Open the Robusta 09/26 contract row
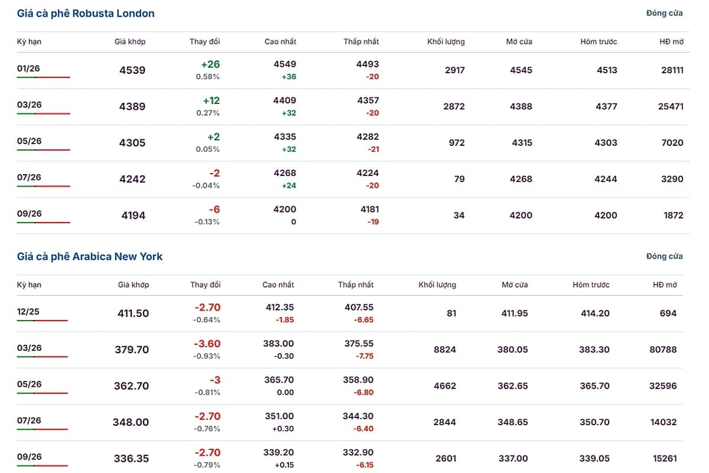709x473 pixels. (29, 214)
